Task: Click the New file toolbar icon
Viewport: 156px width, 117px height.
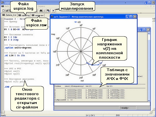Action: tap(3, 11)
